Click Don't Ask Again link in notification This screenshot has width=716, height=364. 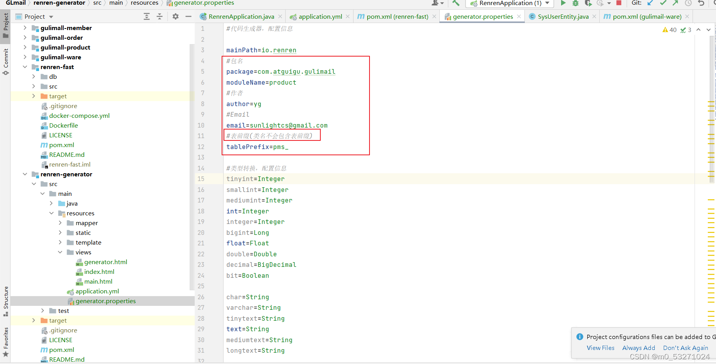[x=686, y=348]
